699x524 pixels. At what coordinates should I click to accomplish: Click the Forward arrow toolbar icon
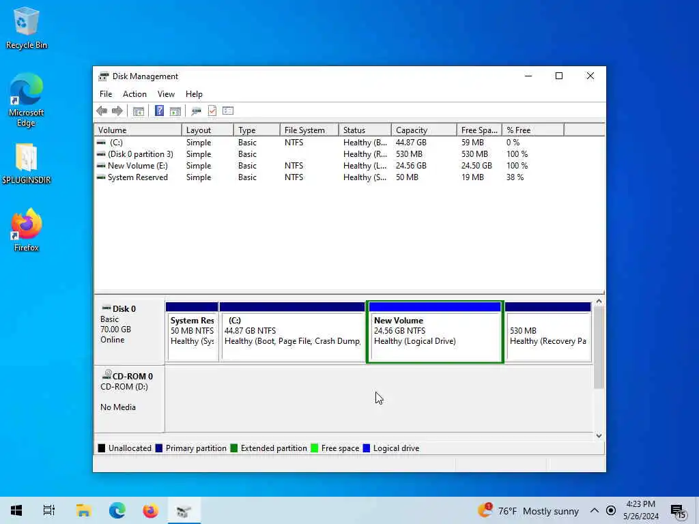(x=117, y=111)
